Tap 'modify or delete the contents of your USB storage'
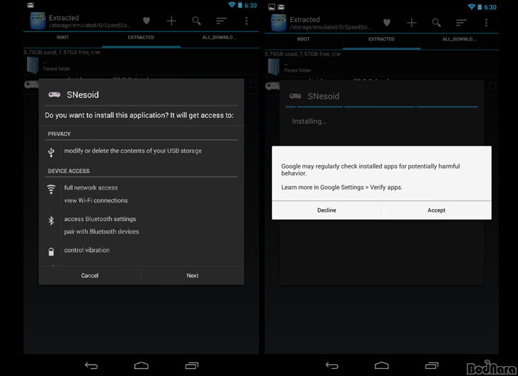The width and height of the screenshot is (518, 376). pyautogui.click(x=133, y=151)
